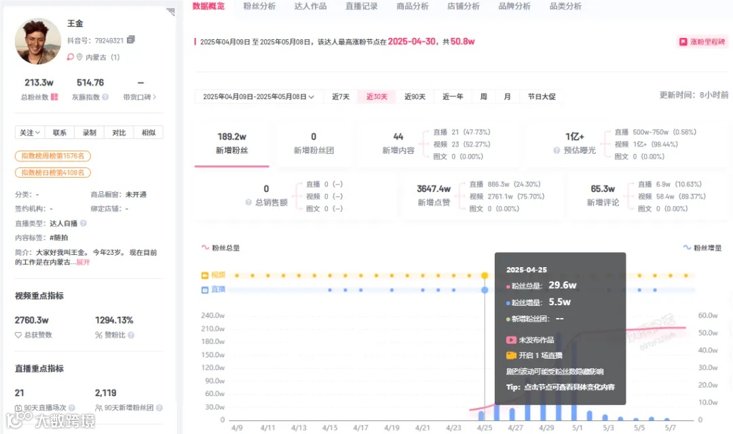733x434 pixels.
Task: Switch to the 达人作品 tab
Action: click(310, 6)
